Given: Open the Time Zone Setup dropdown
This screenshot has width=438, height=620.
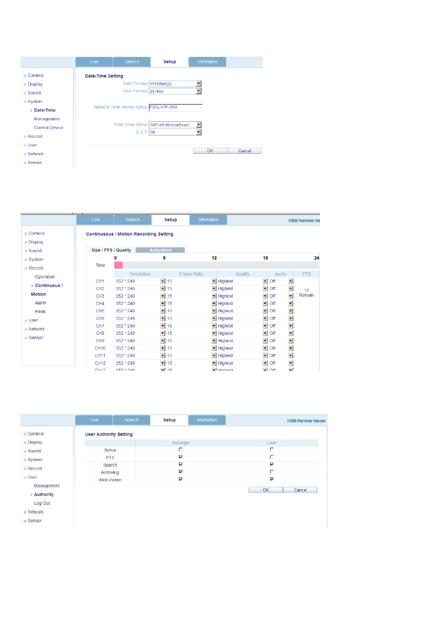Looking at the screenshot, I should coord(199,124).
